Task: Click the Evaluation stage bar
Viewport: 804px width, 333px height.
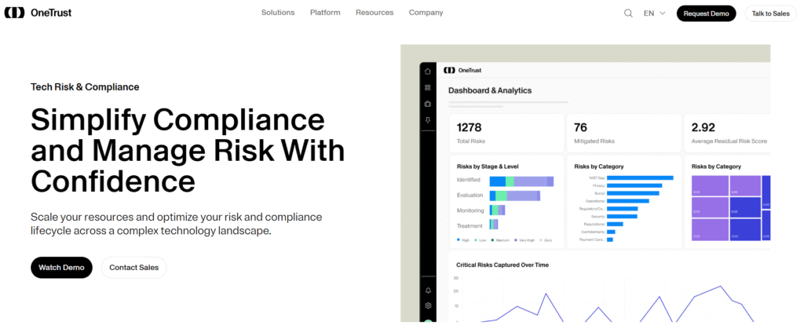Action: [x=515, y=196]
